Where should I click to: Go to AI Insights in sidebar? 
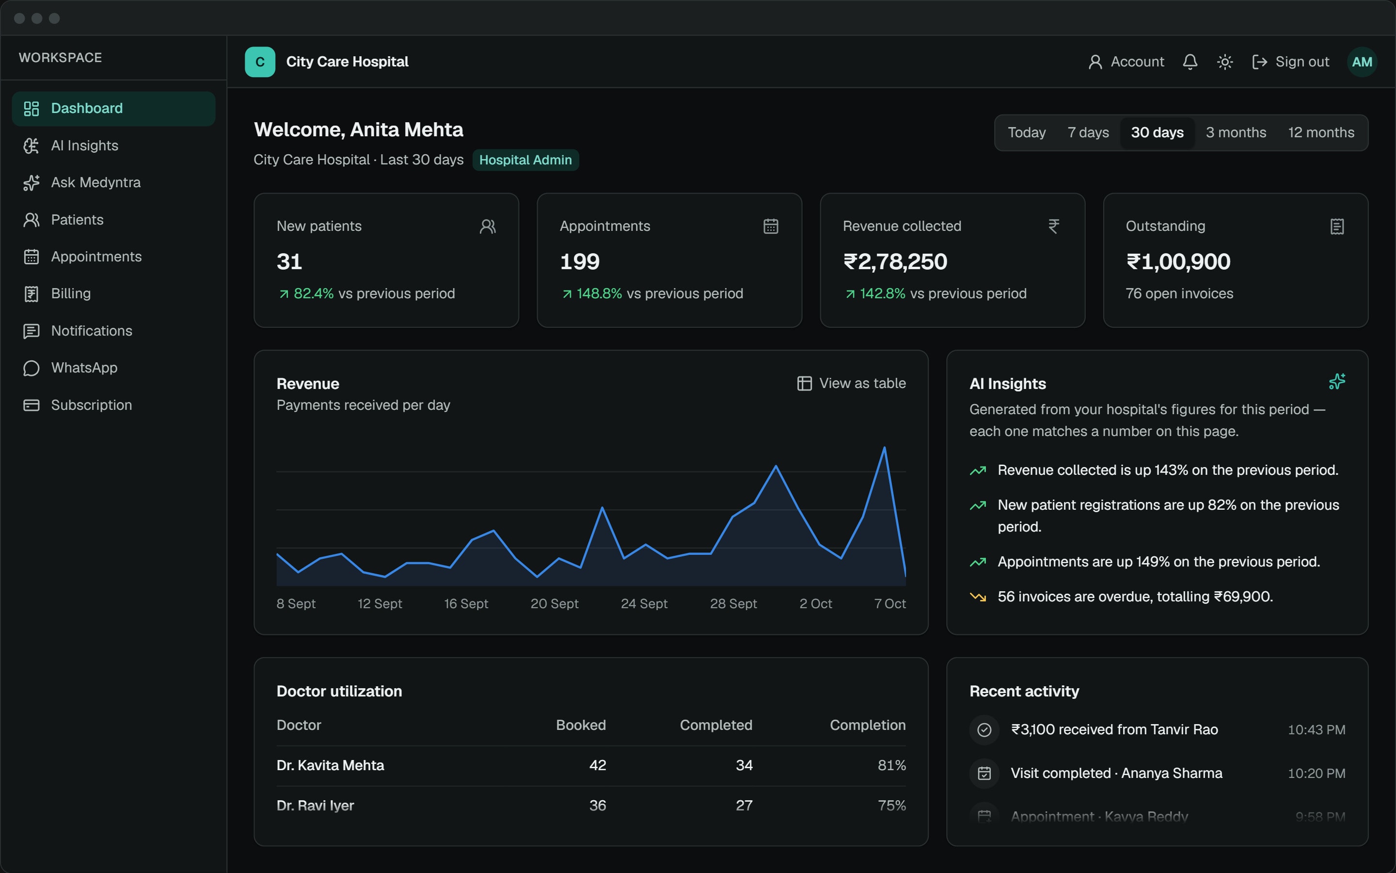tap(113, 145)
